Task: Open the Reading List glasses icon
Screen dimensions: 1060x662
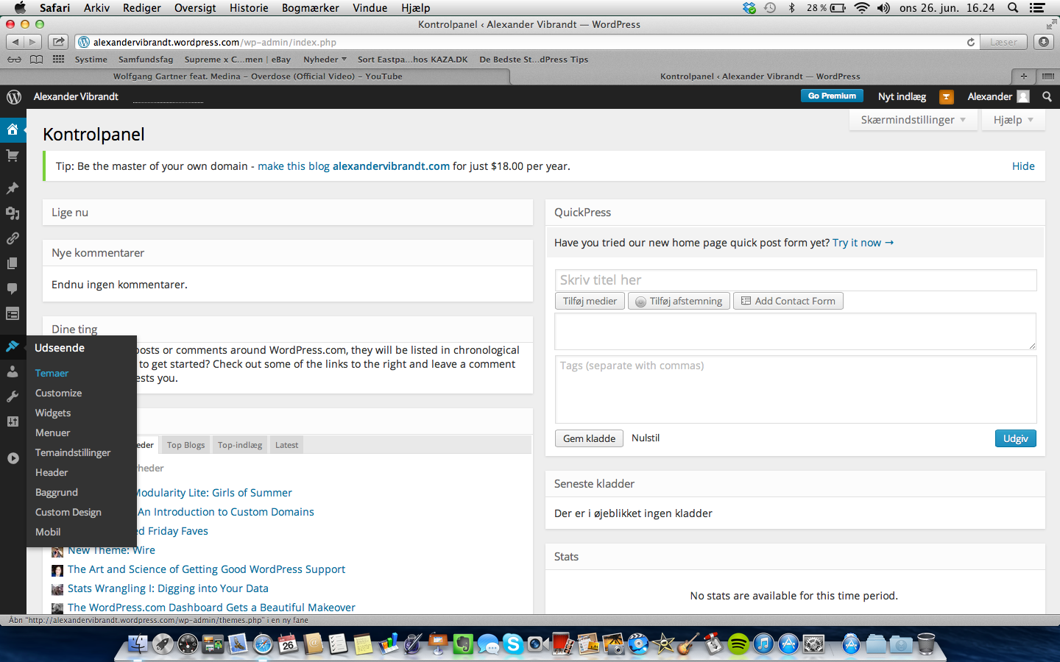Action: click(x=15, y=60)
